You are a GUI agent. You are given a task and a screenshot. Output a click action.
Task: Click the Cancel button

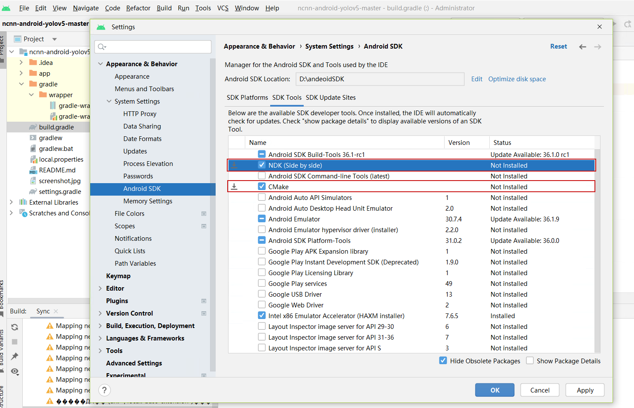pyautogui.click(x=540, y=390)
